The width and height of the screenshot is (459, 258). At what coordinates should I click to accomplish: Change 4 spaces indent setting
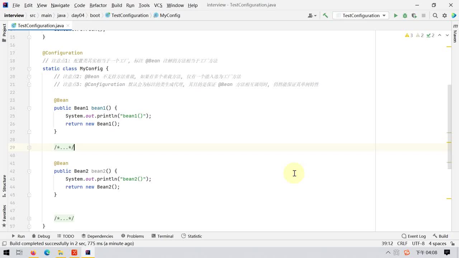pyautogui.click(x=437, y=243)
